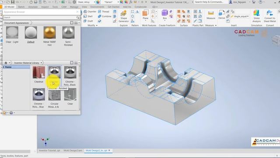
Task: Launch Stress Analysis
Action: tap(256, 16)
